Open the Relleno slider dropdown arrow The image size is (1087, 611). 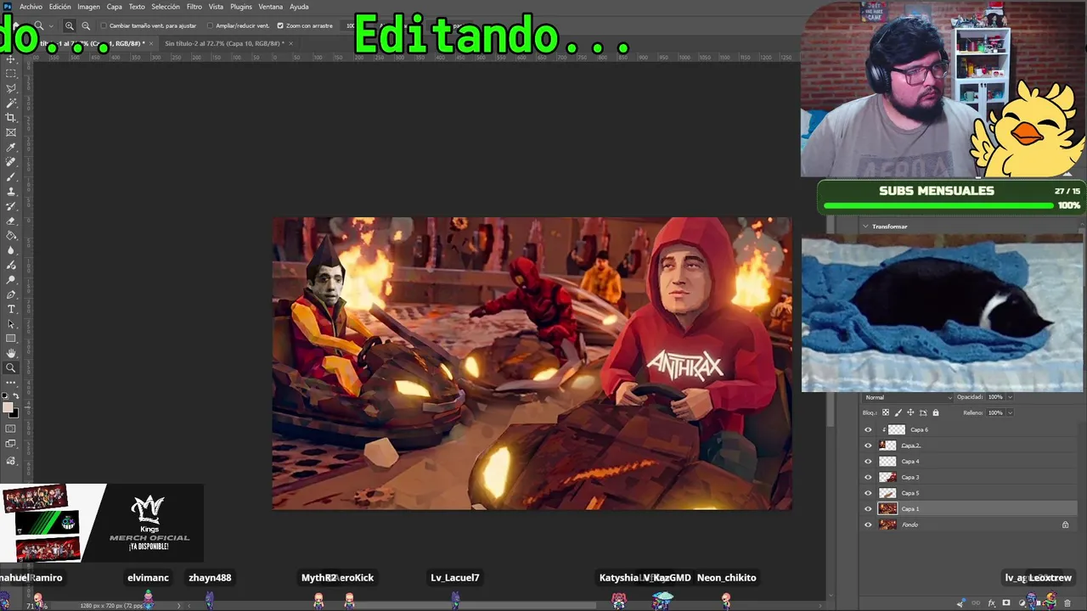coord(1010,412)
